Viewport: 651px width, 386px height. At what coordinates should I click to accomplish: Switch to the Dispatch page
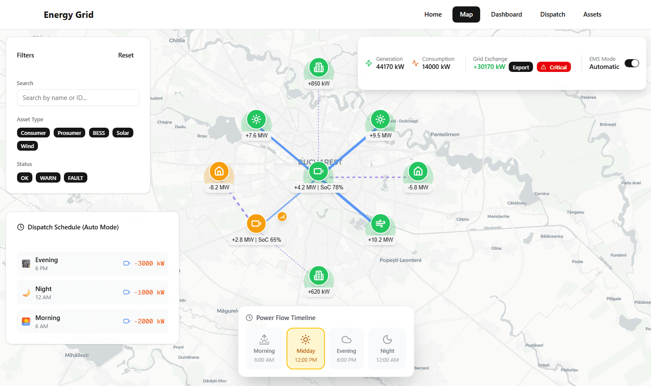[552, 14]
